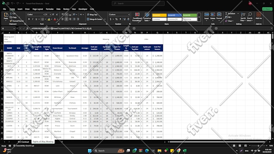Decrease cell indent
The width and height of the screenshot is (274, 154).
point(74,19)
